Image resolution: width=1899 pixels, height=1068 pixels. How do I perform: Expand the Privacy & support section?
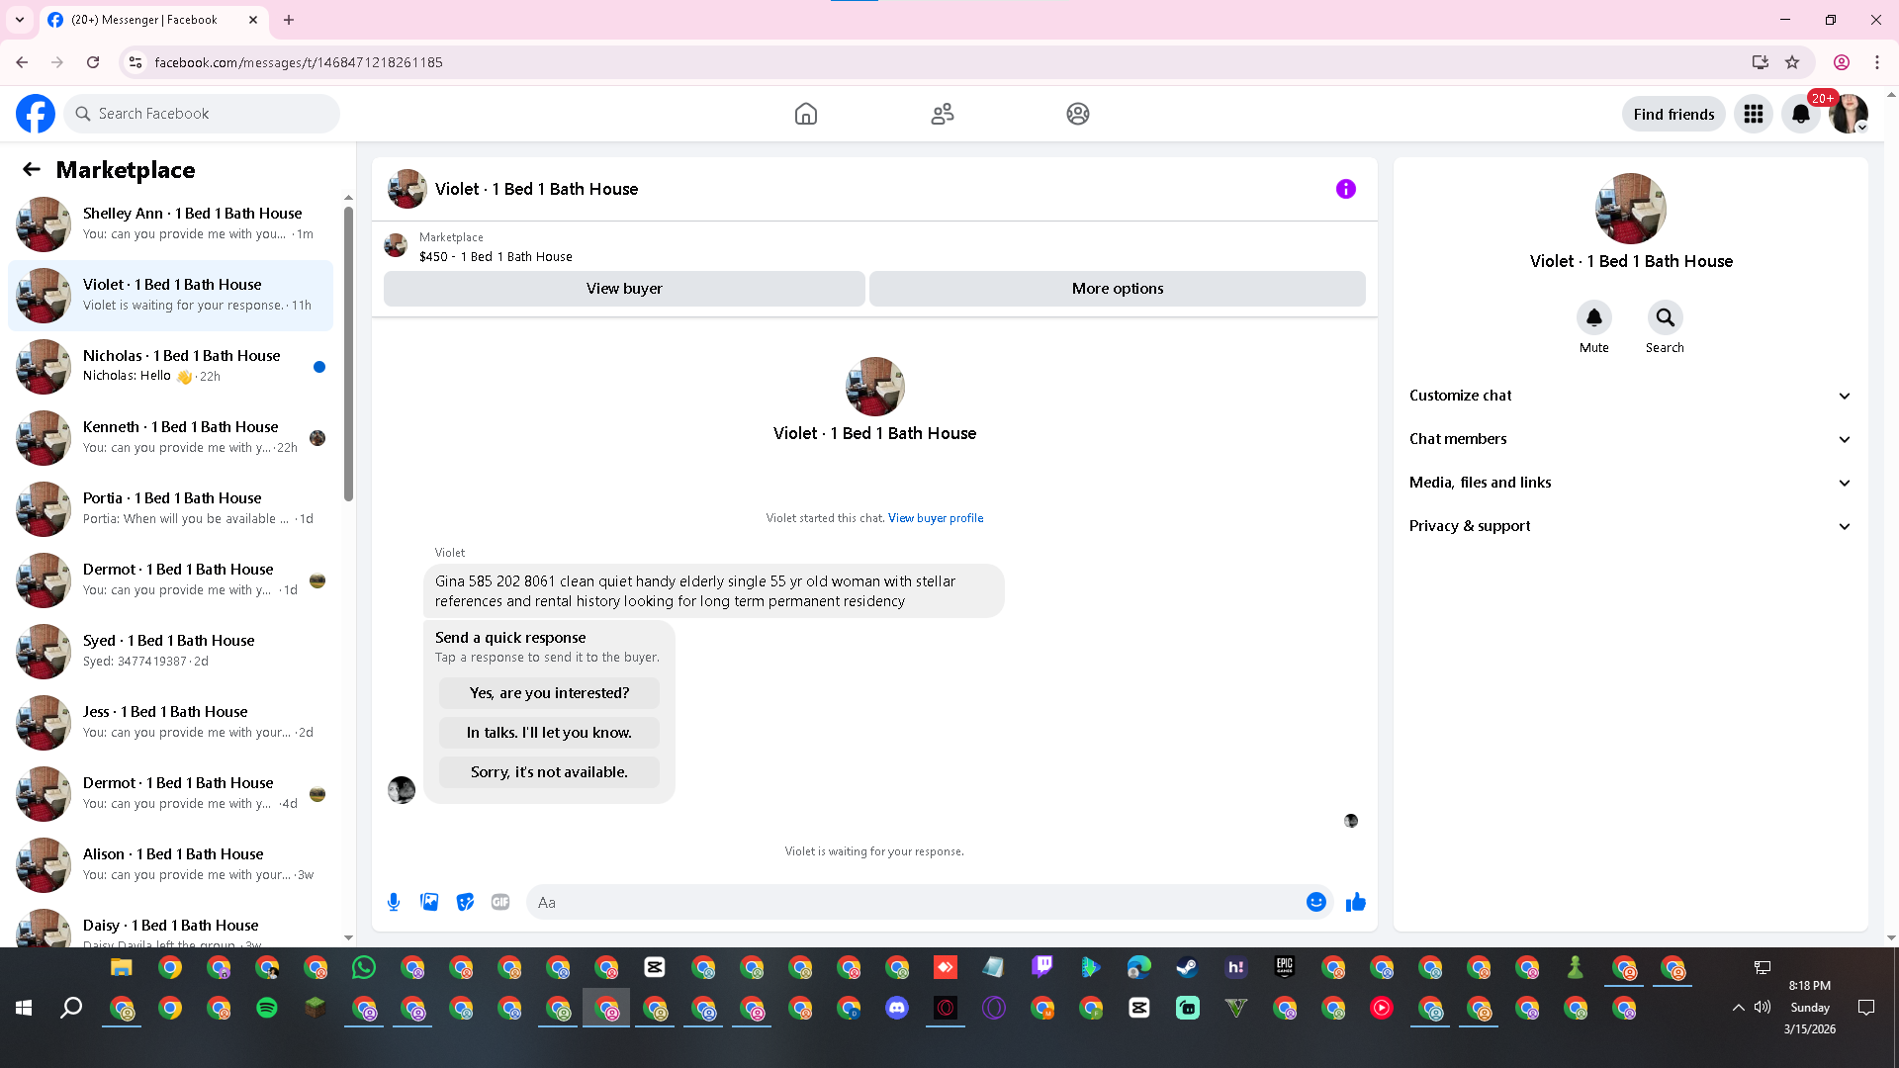tap(1631, 526)
